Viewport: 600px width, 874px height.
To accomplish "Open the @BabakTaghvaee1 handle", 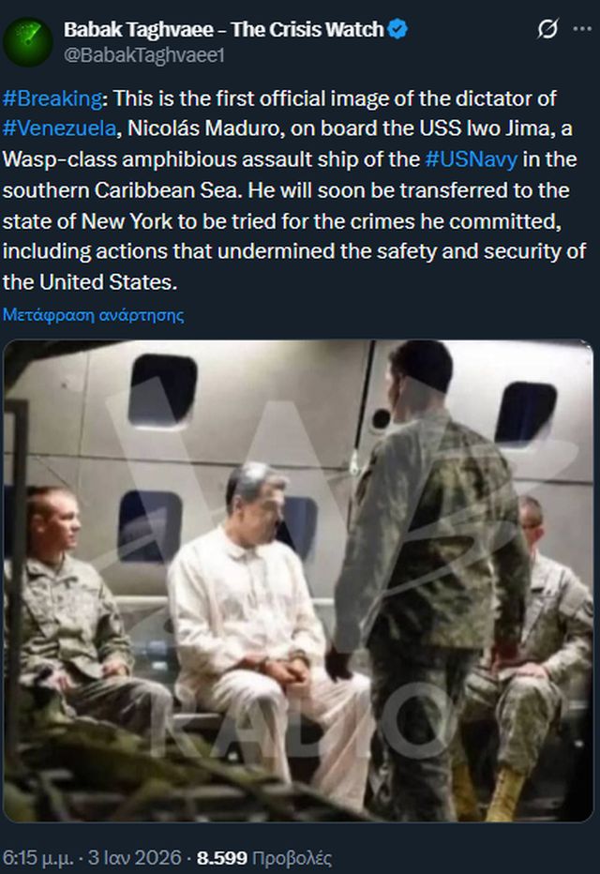I will coord(144,55).
